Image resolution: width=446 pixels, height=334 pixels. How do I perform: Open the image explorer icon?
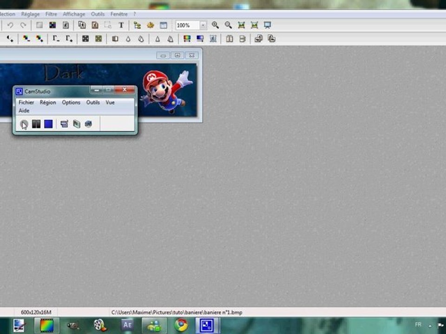tap(138, 25)
